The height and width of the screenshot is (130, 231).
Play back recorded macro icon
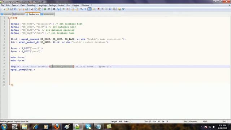tap(106, 9)
